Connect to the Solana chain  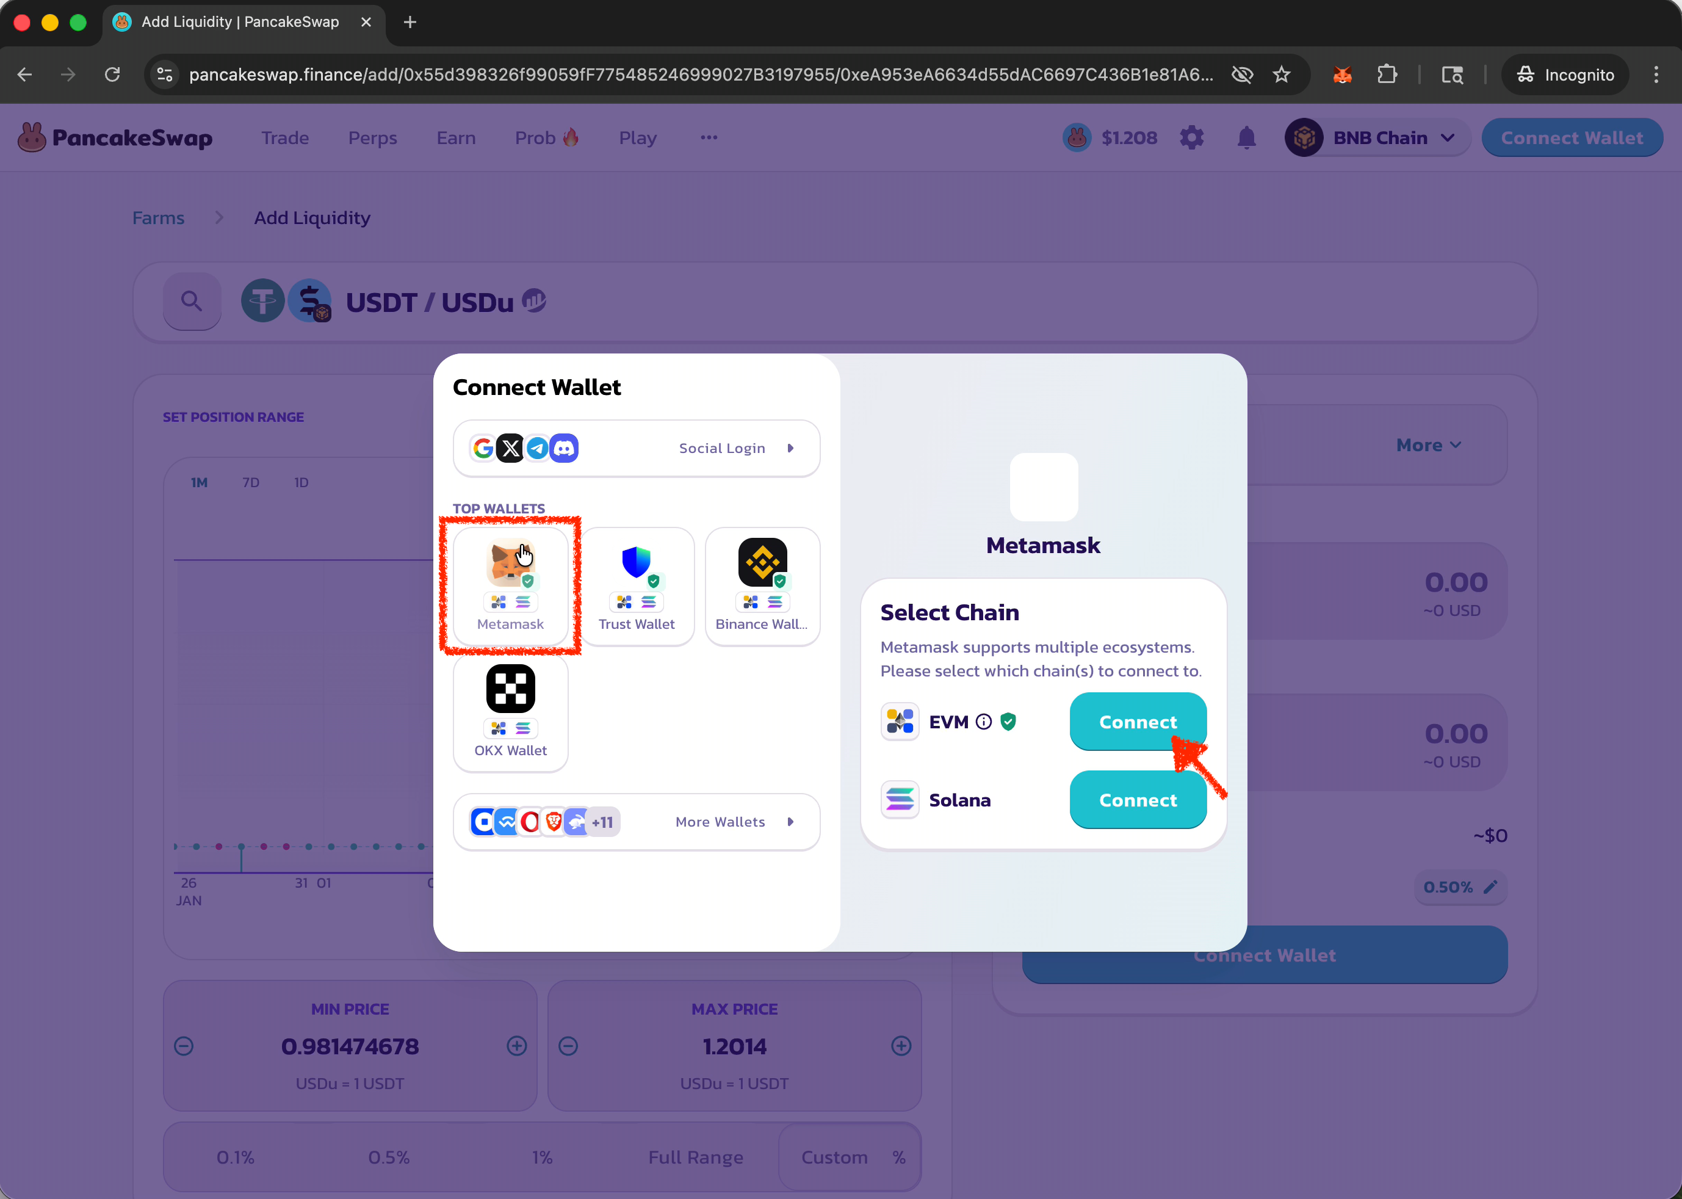[x=1138, y=800]
